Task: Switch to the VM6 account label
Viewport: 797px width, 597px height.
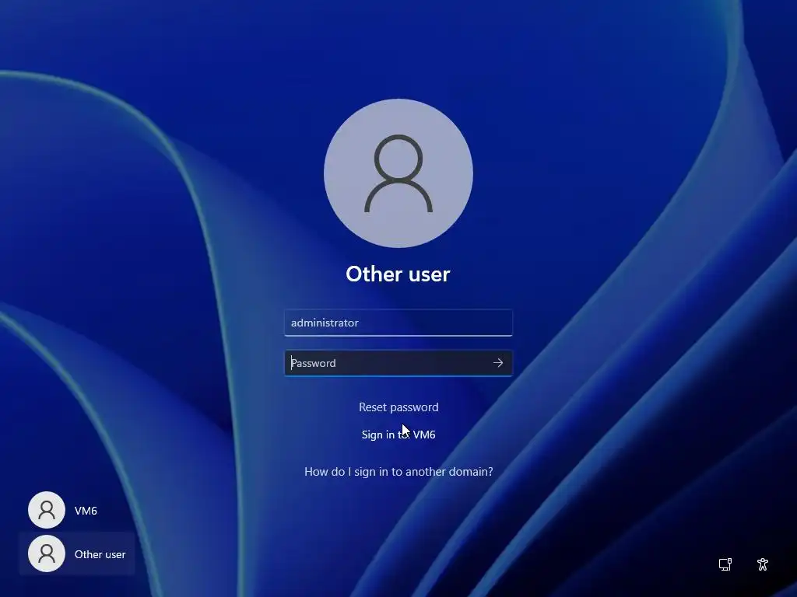Action: pos(86,511)
